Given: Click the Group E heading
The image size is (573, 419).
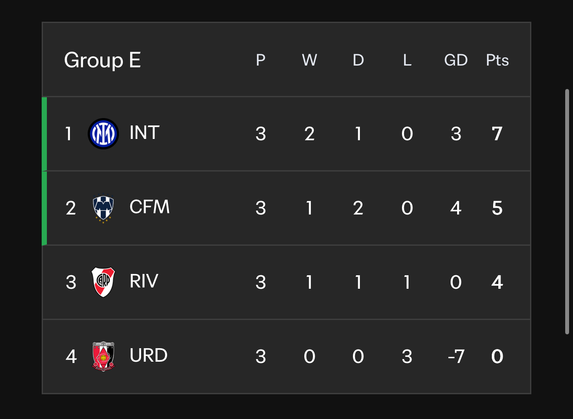Looking at the screenshot, I should 102,60.
